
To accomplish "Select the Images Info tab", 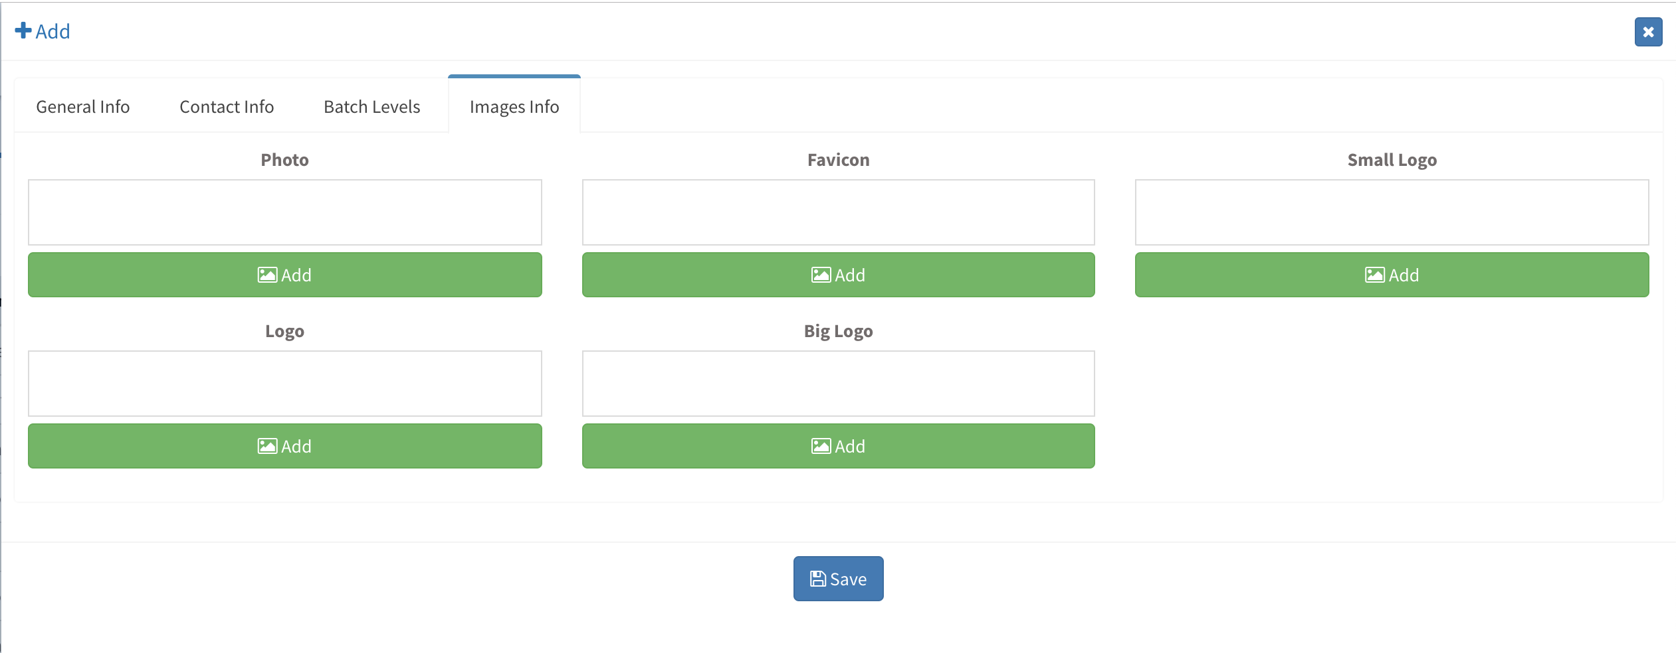I will pyautogui.click(x=514, y=107).
